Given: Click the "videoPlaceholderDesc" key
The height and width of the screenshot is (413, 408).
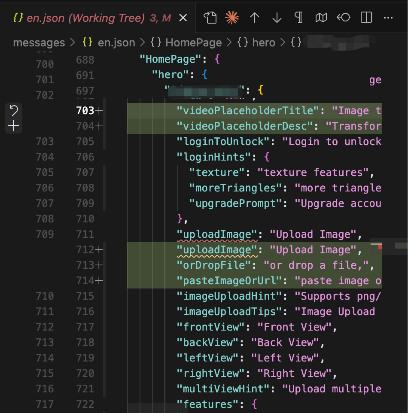Looking at the screenshot, I should click(245, 126).
